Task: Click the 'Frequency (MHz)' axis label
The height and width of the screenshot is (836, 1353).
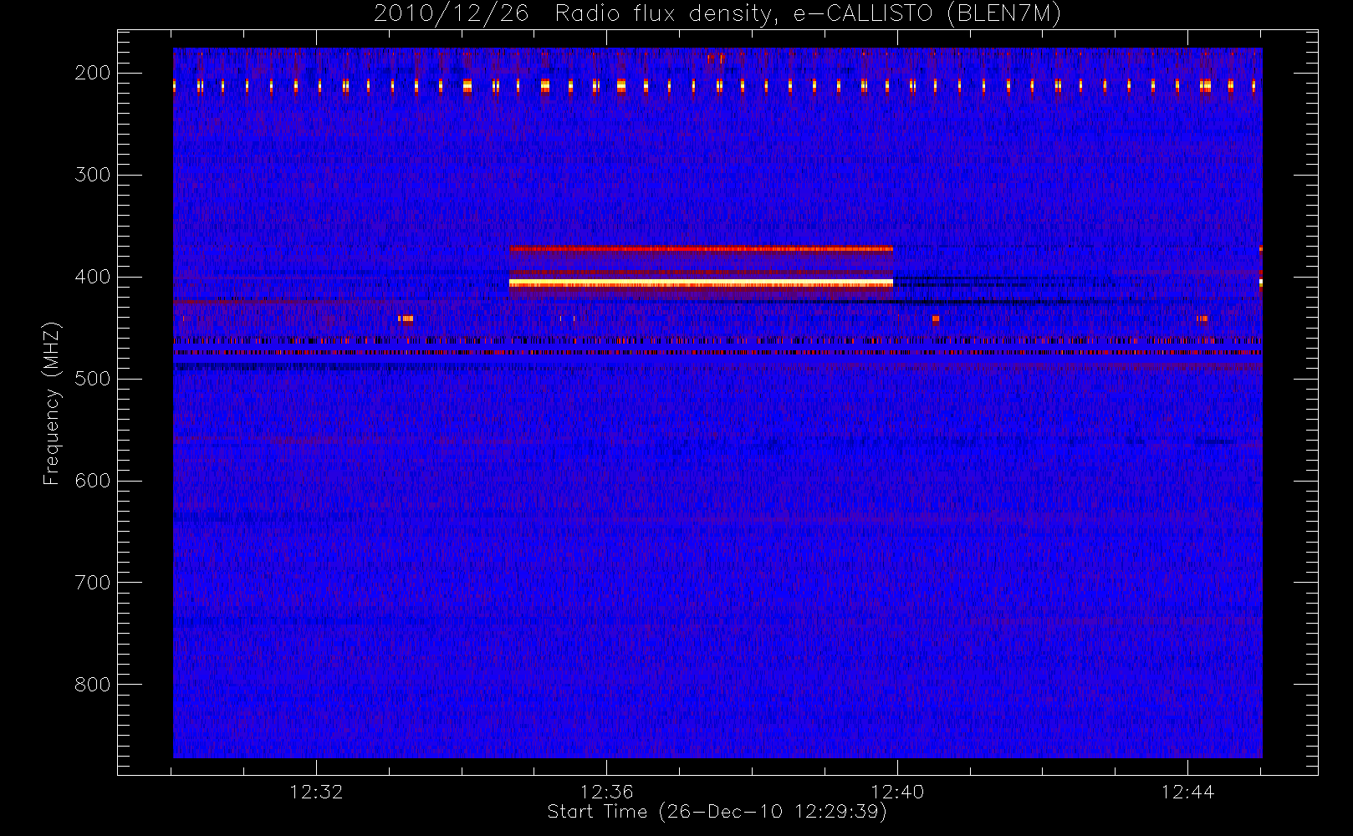Action: point(51,403)
